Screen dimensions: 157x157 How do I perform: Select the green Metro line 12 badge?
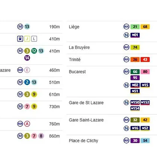pos(34,51)
